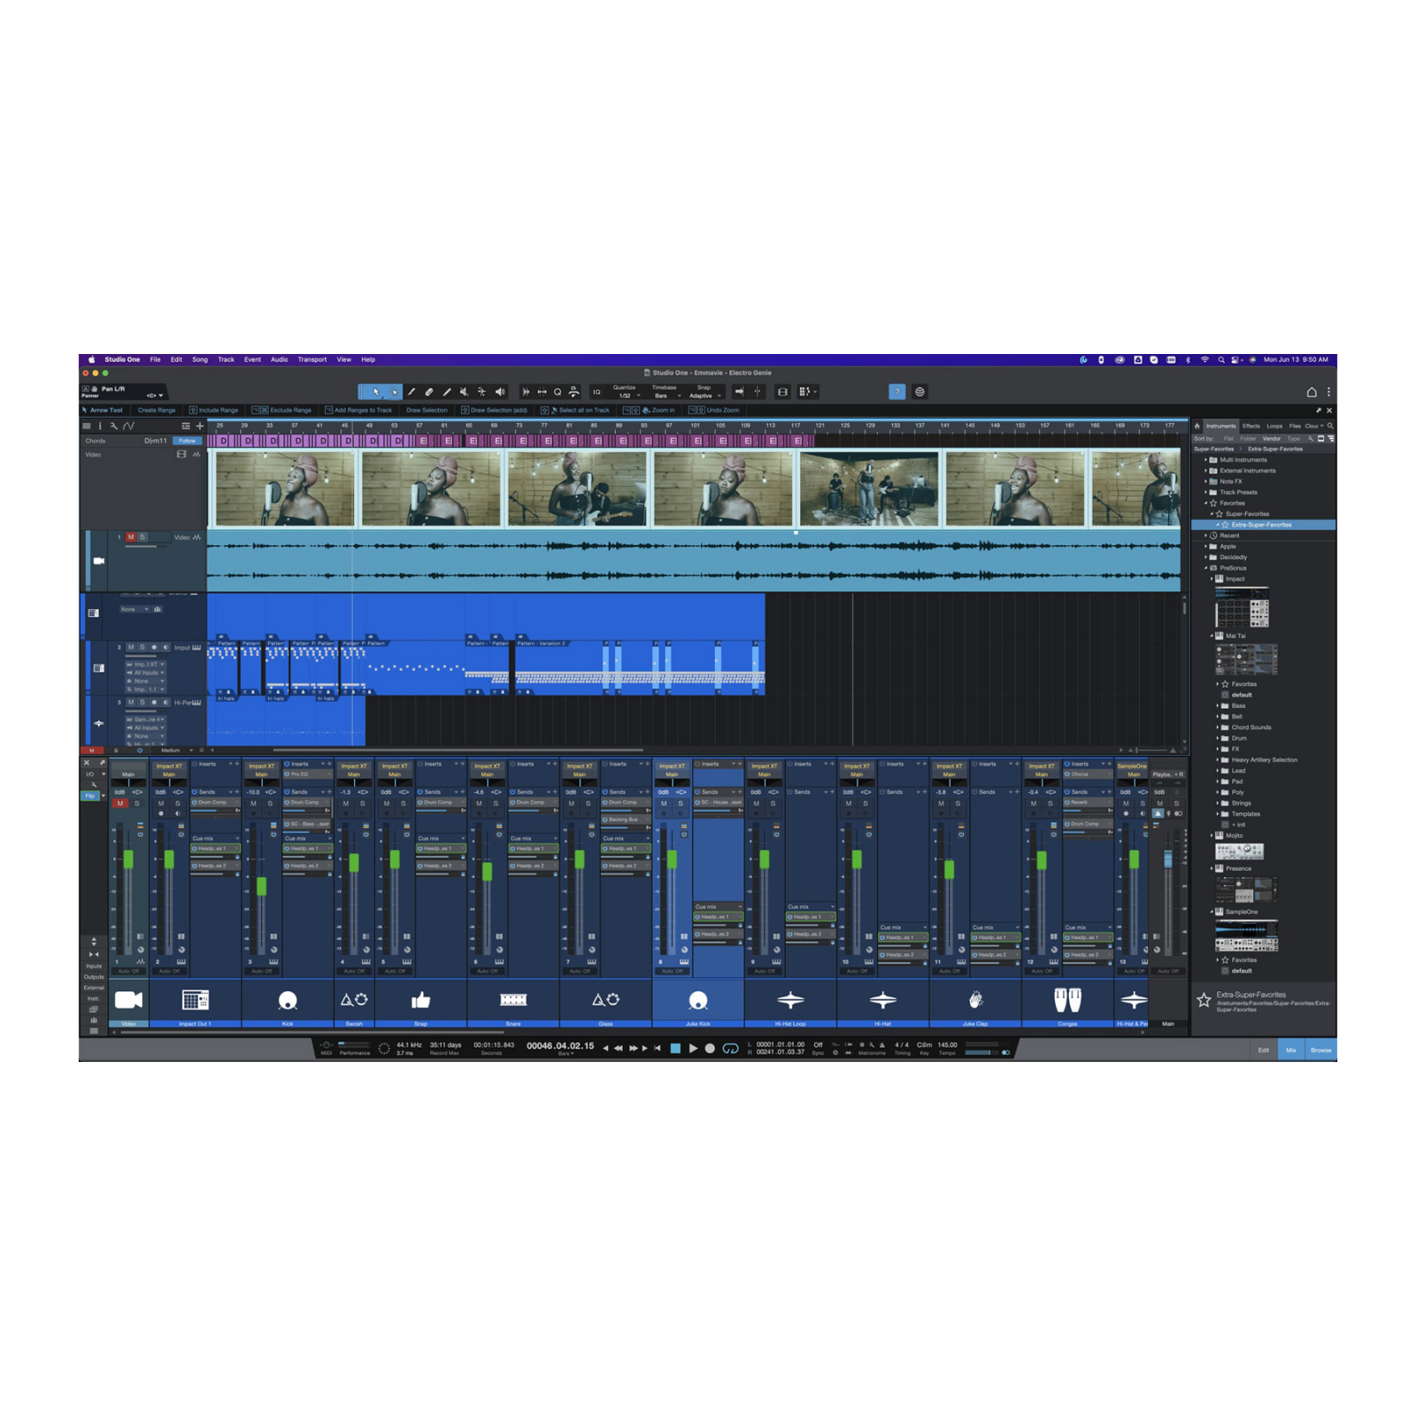The image size is (1416, 1416).
Task: Click the blue question mark help icon
Action: 897,392
